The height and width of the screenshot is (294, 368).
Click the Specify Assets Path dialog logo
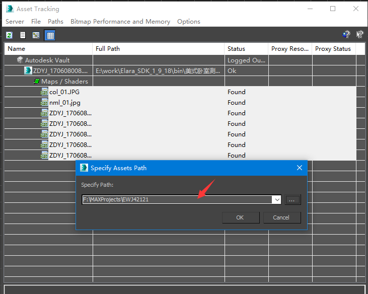(x=84, y=168)
